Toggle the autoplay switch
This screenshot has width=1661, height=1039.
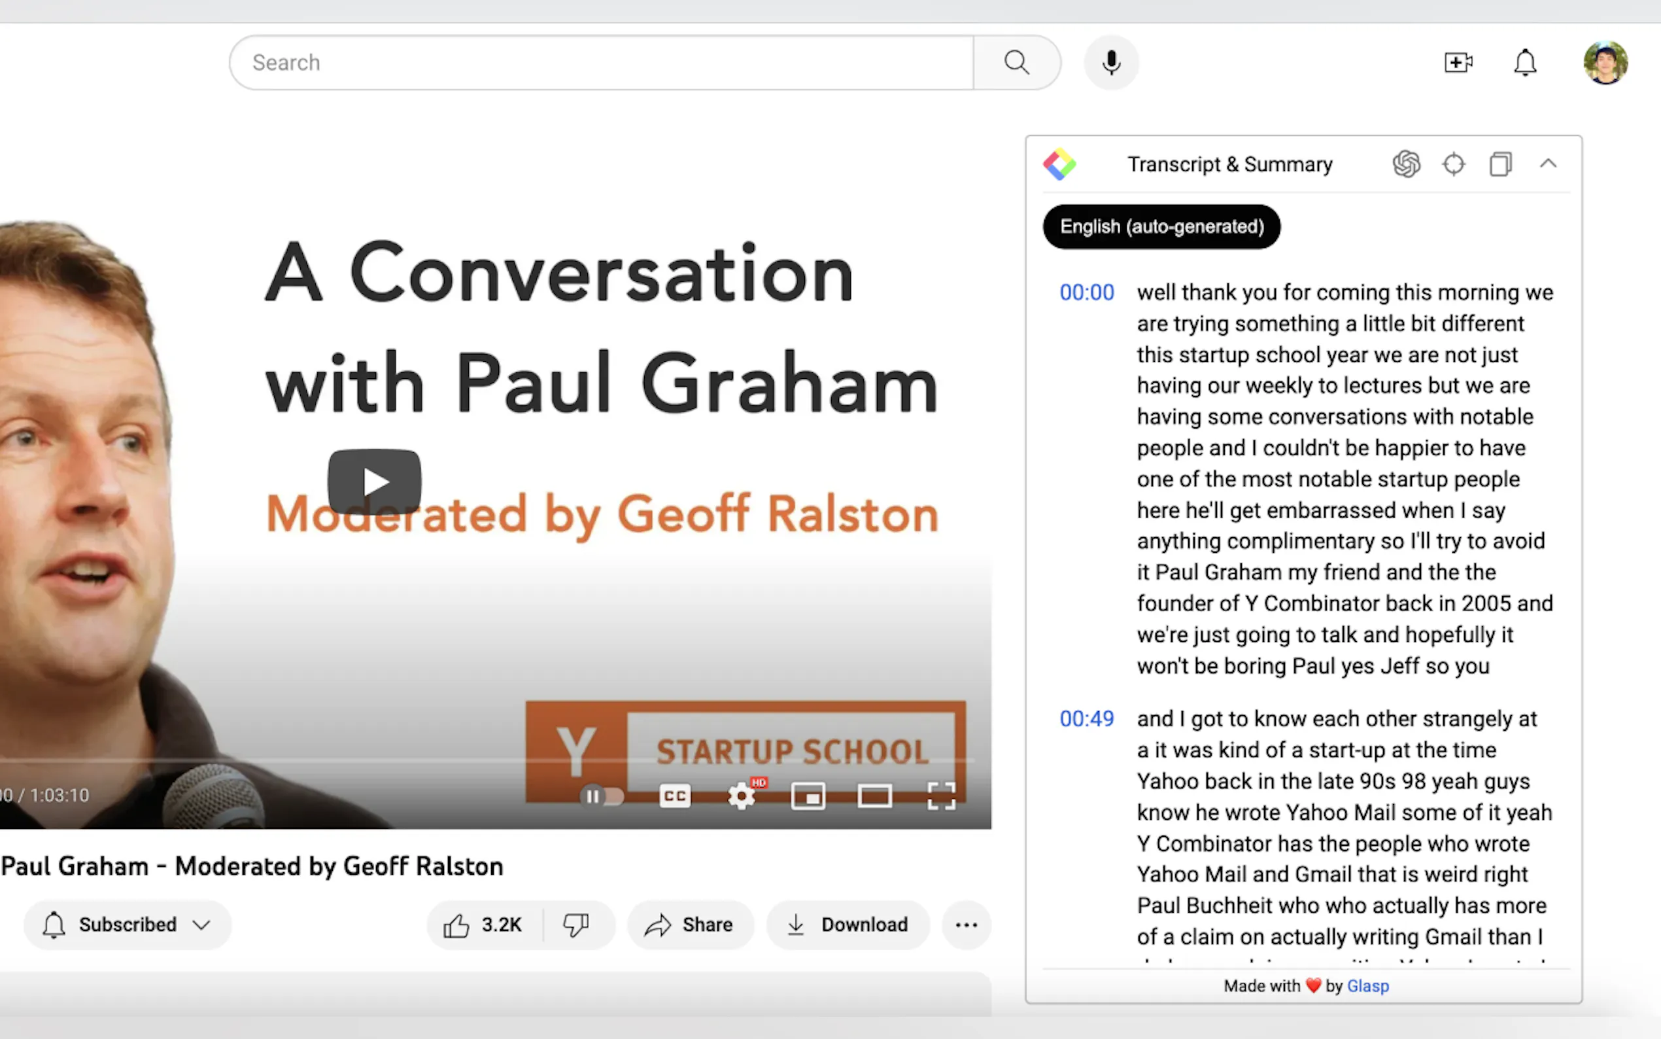coord(602,796)
